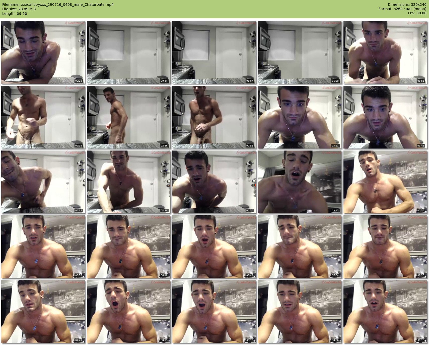Choose the thumbnail marked 02:58
429x345 pixels.
tap(214, 117)
